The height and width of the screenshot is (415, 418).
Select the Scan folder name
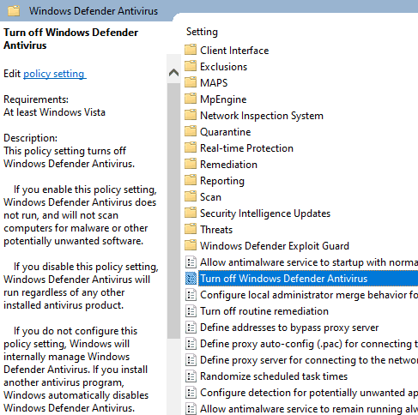pos(210,197)
